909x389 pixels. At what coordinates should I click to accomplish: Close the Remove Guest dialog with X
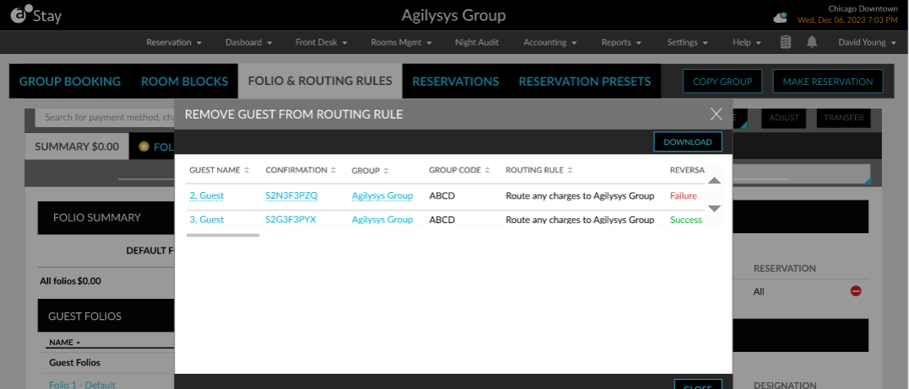[x=716, y=114]
